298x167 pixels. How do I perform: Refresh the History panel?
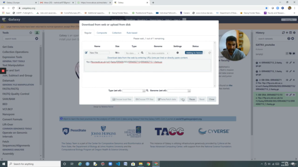(x=283, y=33)
